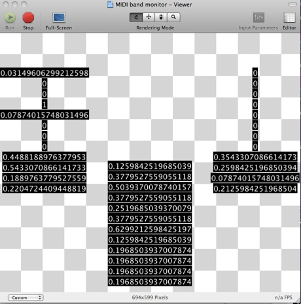Open the Custom size dropdown
The height and width of the screenshot is (304, 301).
point(26,297)
